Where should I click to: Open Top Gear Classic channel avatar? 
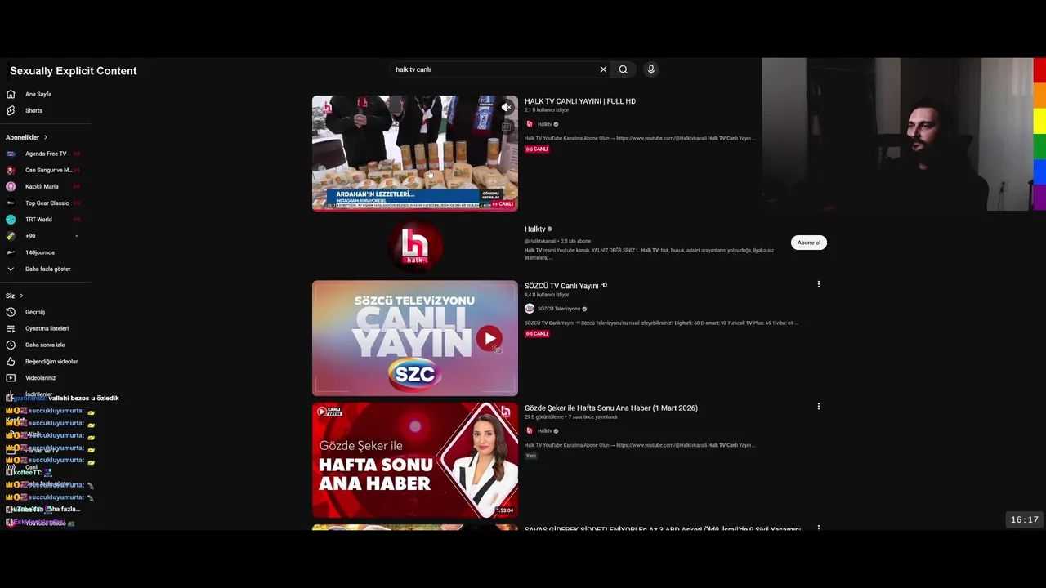click(x=11, y=203)
